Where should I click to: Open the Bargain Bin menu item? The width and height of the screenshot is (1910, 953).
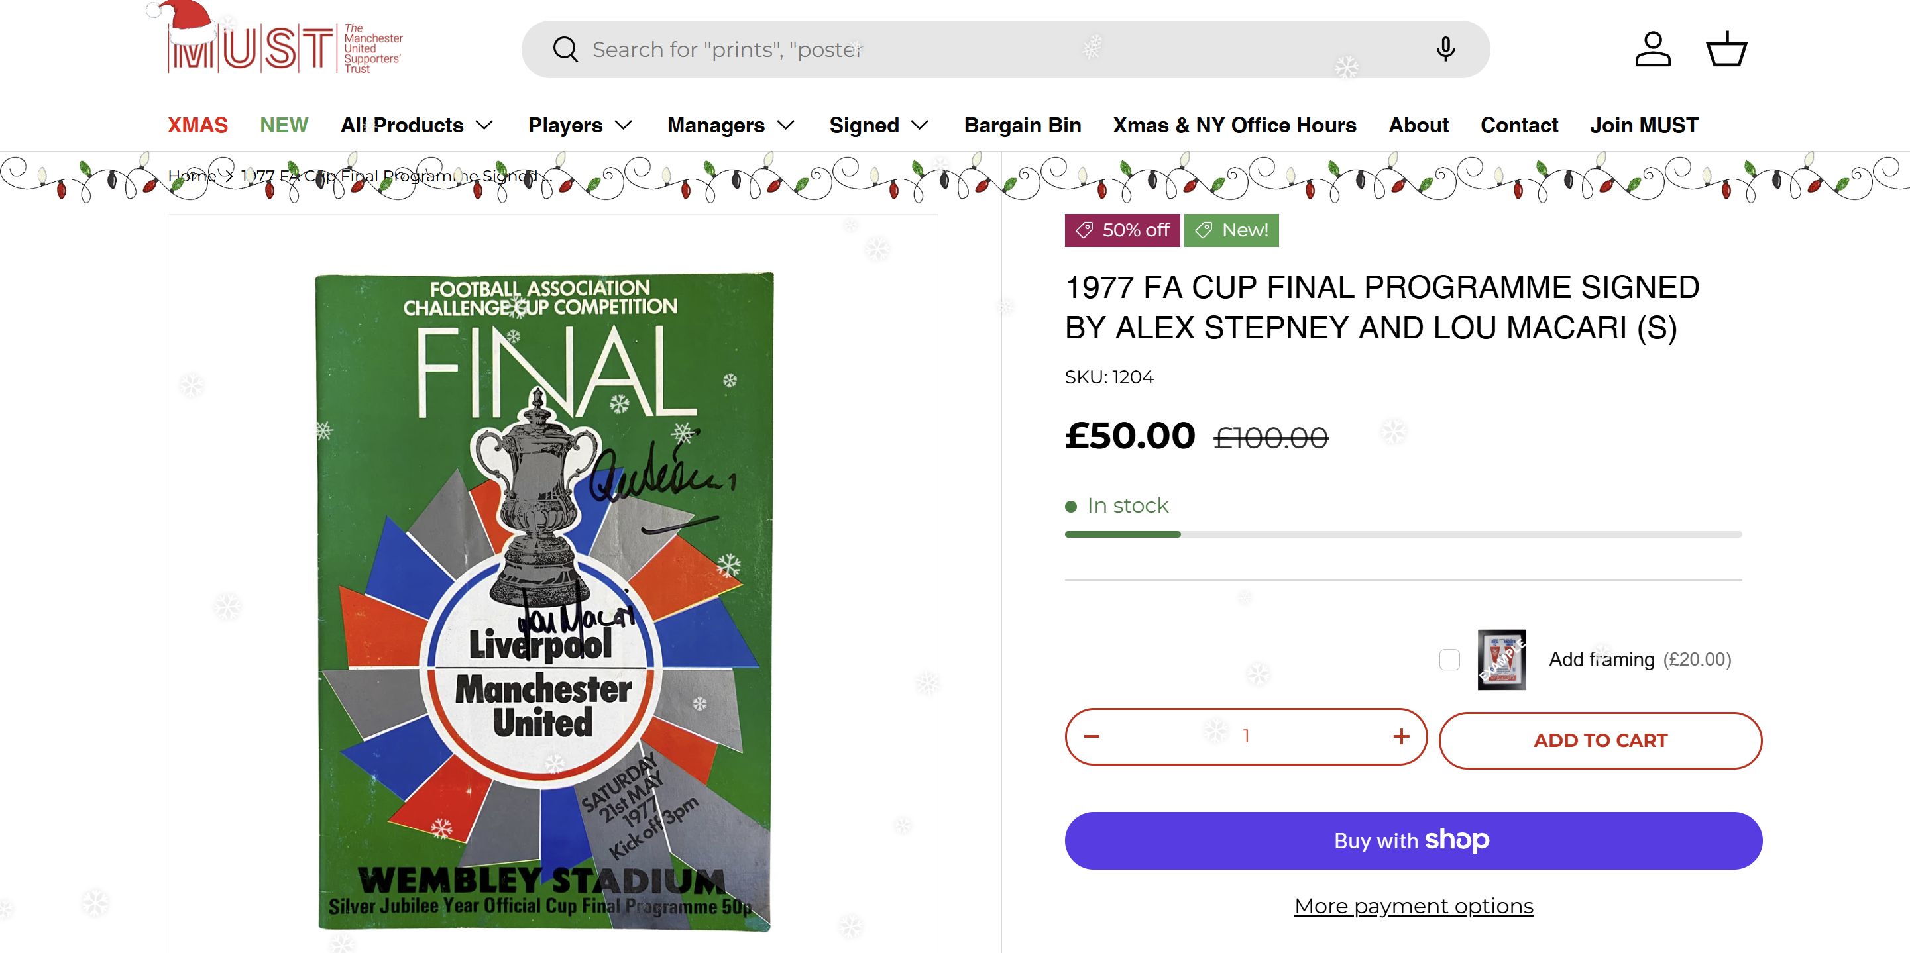pyautogui.click(x=1023, y=125)
